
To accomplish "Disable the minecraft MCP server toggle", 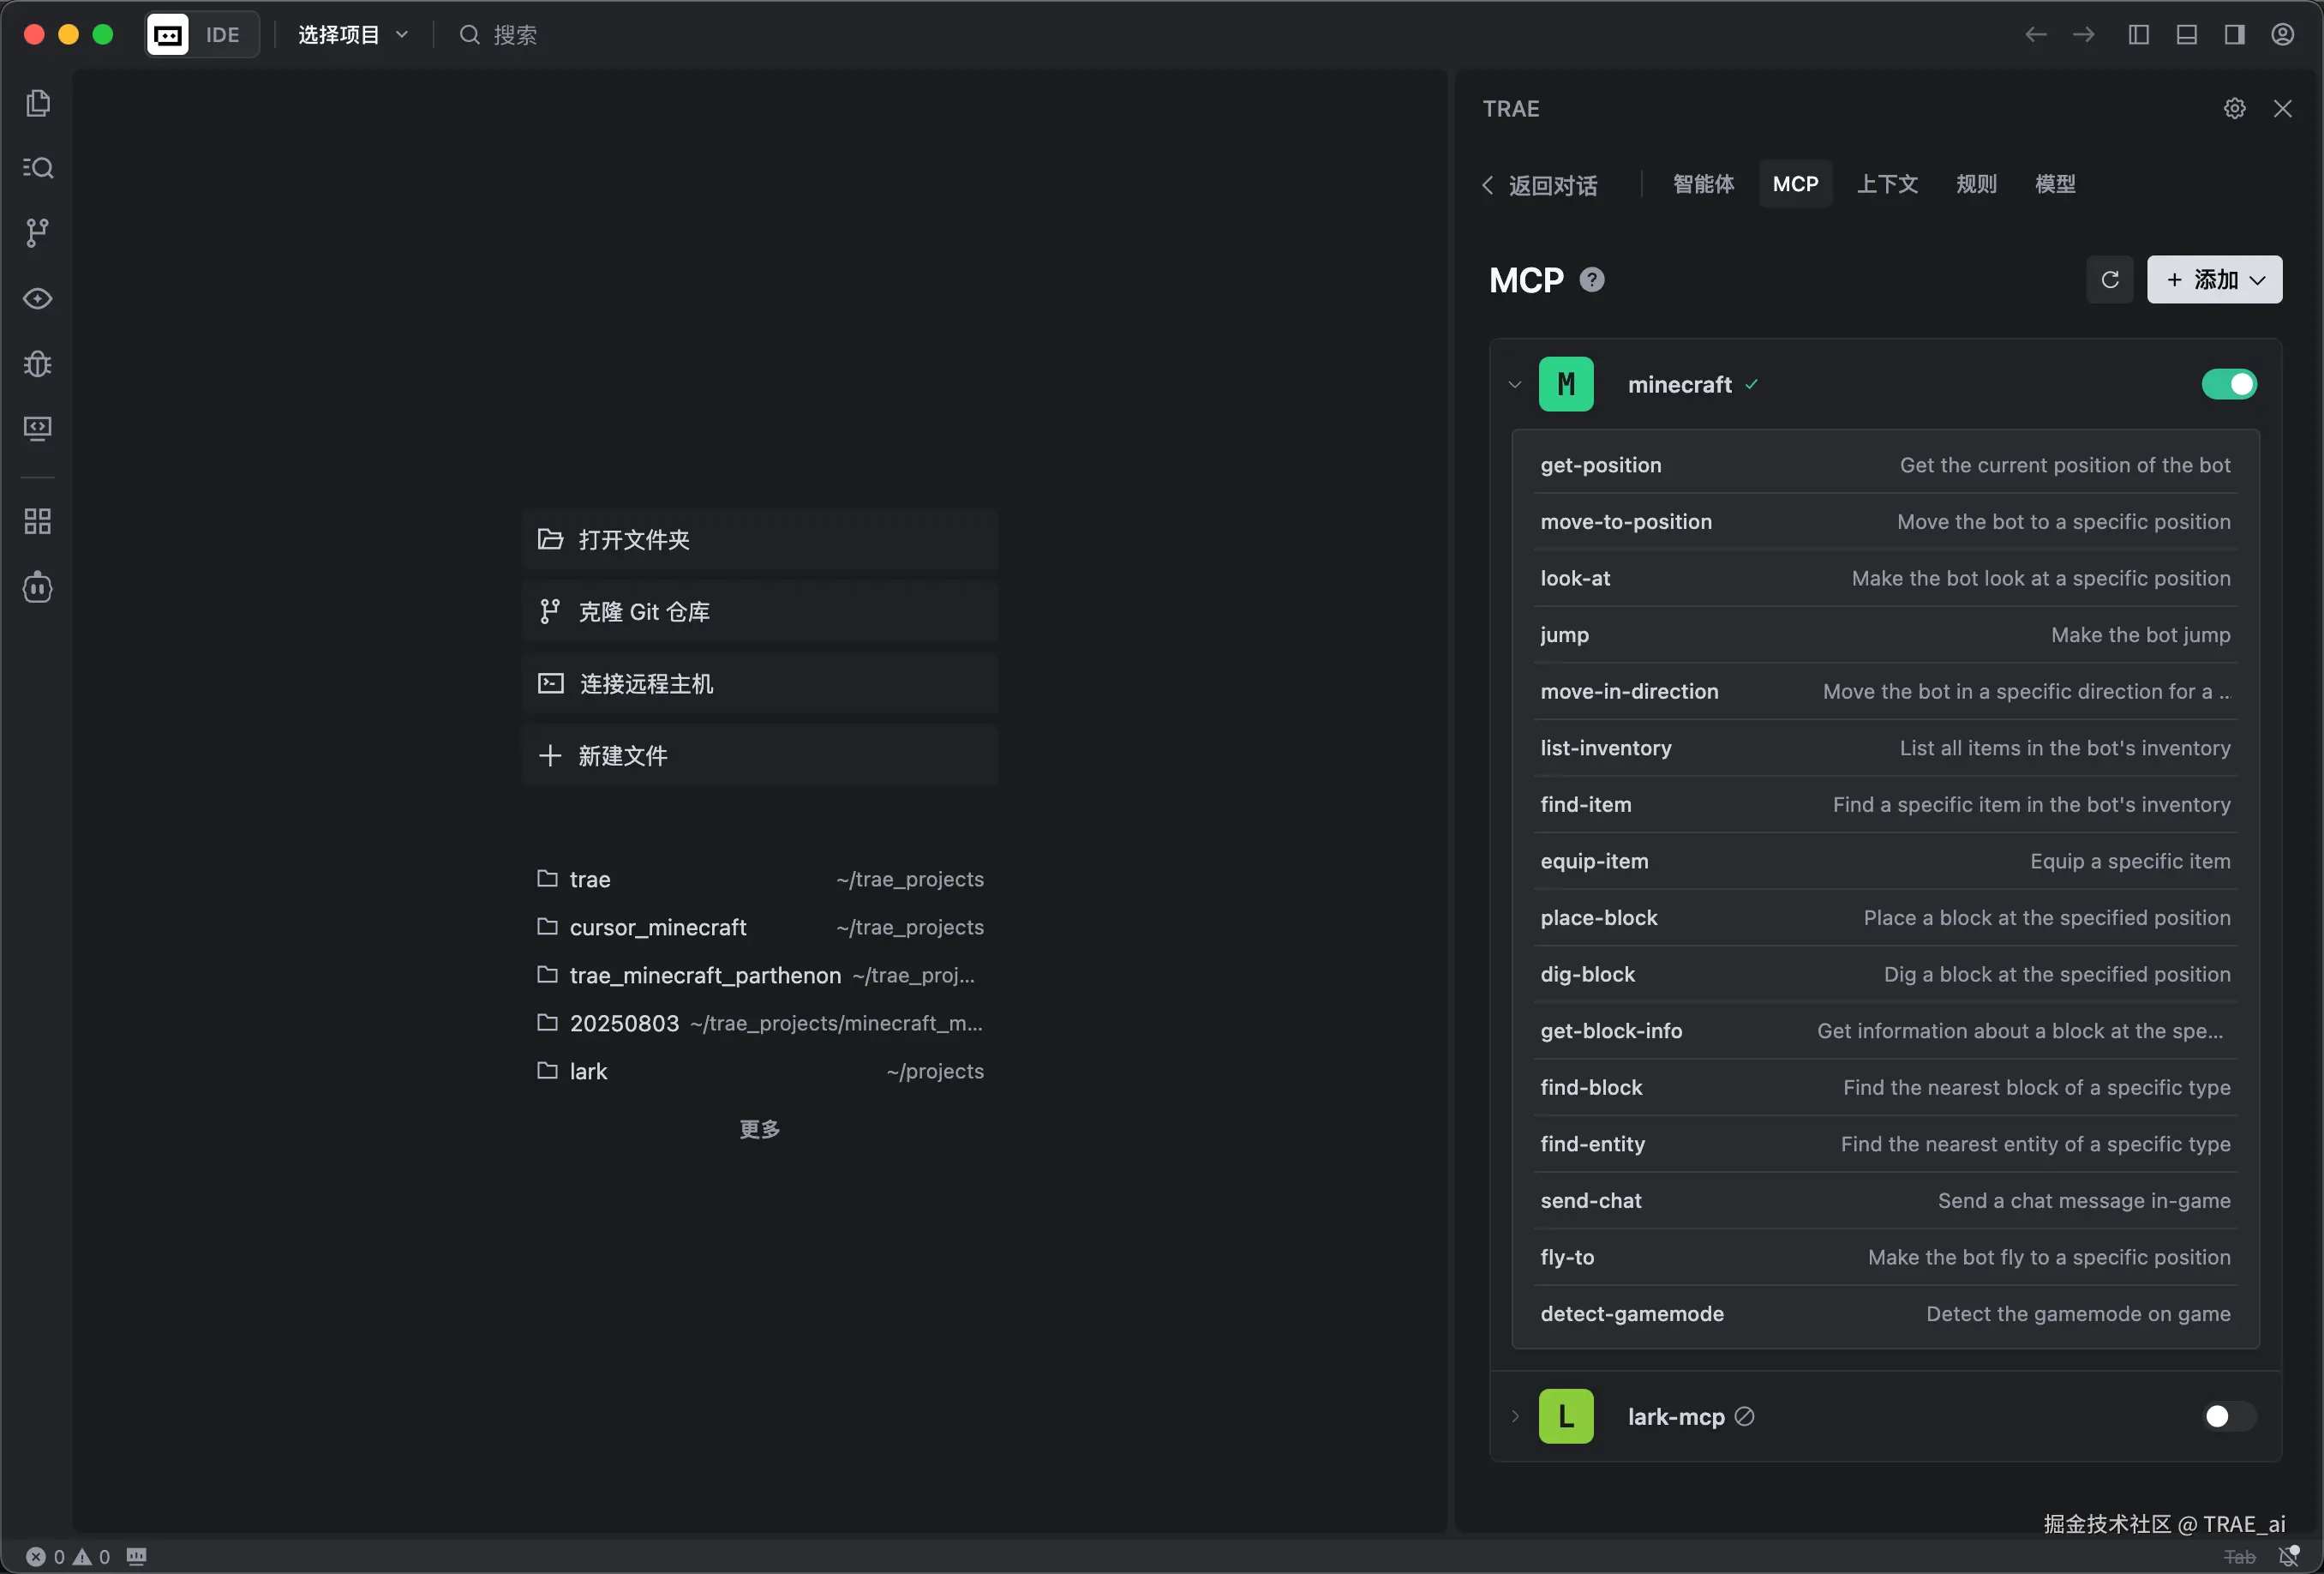I will 2229,384.
